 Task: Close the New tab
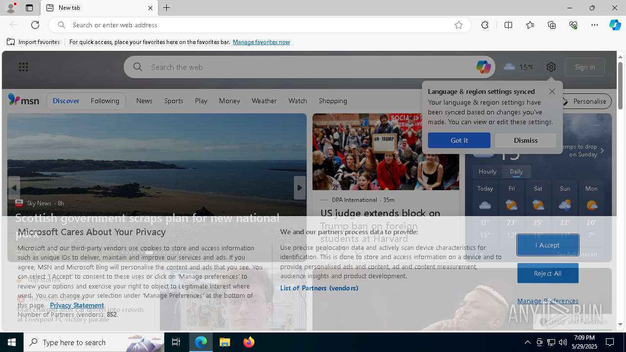[150, 8]
